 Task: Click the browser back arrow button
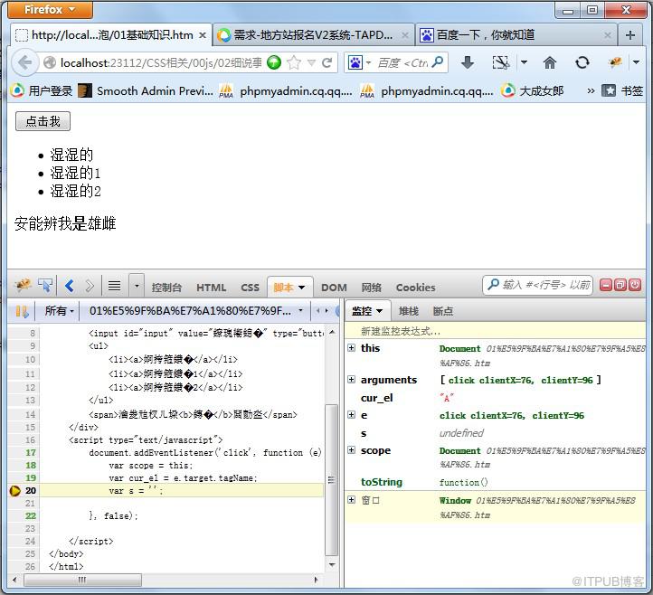coord(25,63)
